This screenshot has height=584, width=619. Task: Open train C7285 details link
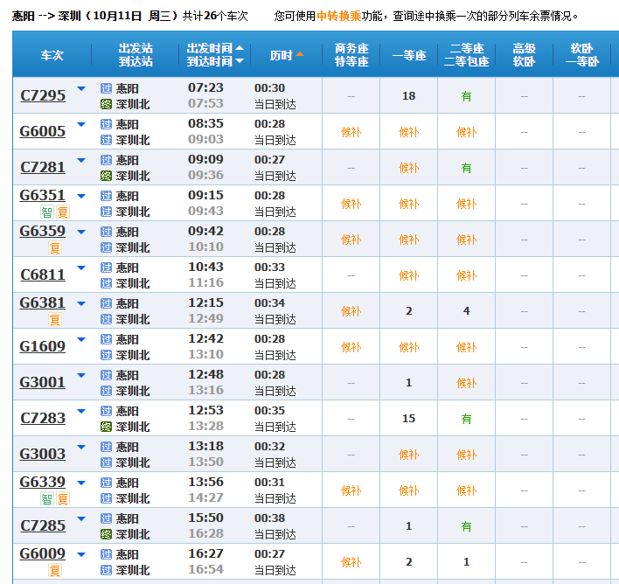click(43, 525)
